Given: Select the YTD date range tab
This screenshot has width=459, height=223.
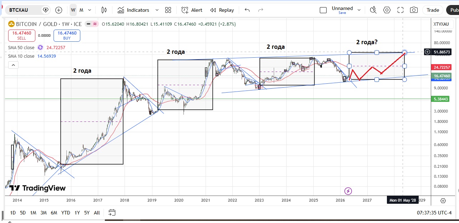Looking at the screenshot, I should (x=66, y=213).
